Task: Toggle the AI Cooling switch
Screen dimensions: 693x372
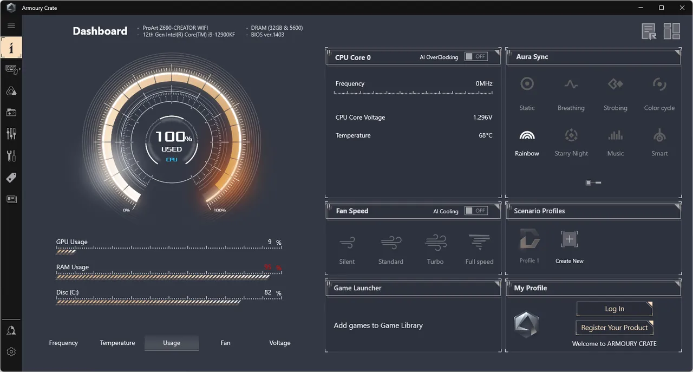Action: [x=476, y=211]
